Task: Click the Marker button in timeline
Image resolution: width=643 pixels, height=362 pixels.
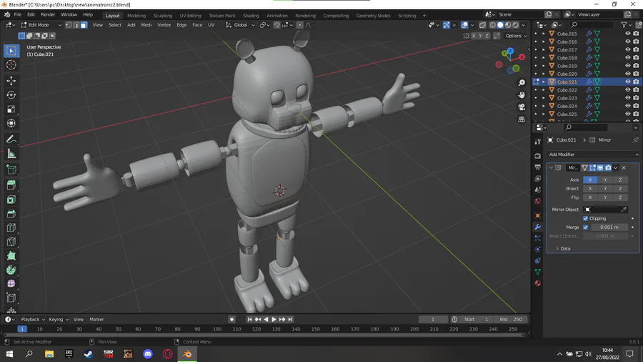Action: tap(96, 319)
